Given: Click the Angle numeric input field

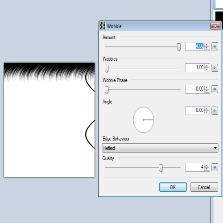Looking at the screenshot, I should pyautogui.click(x=194, y=111).
